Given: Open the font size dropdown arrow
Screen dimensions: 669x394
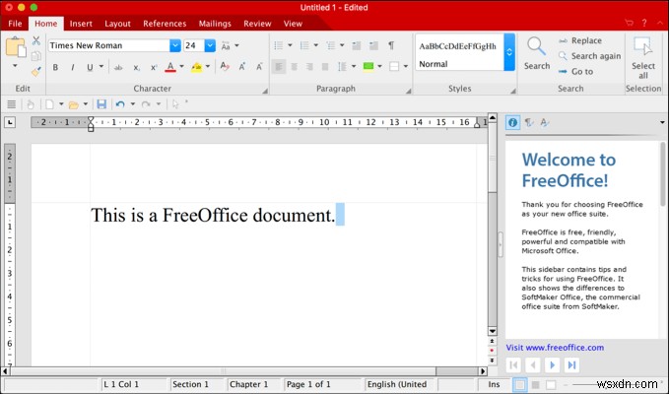Looking at the screenshot, I should pos(210,45).
